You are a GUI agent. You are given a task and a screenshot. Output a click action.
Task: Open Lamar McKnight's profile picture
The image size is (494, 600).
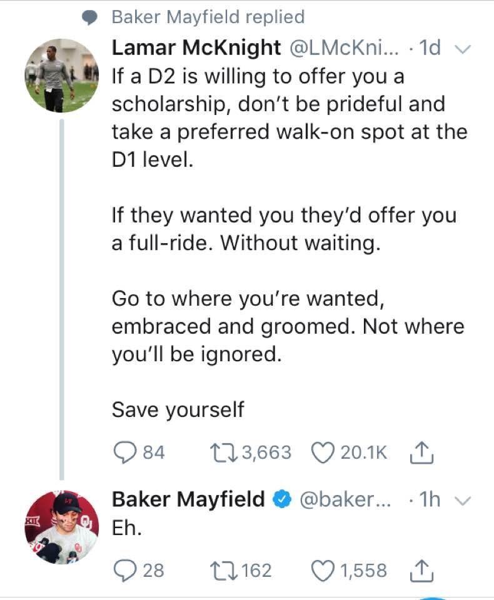(x=61, y=76)
